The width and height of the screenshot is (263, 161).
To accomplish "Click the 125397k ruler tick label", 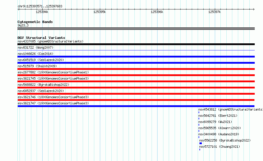I will (215, 12).
